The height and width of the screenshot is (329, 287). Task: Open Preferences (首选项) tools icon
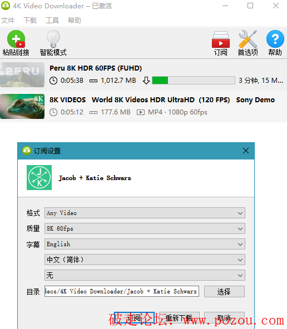(x=248, y=39)
